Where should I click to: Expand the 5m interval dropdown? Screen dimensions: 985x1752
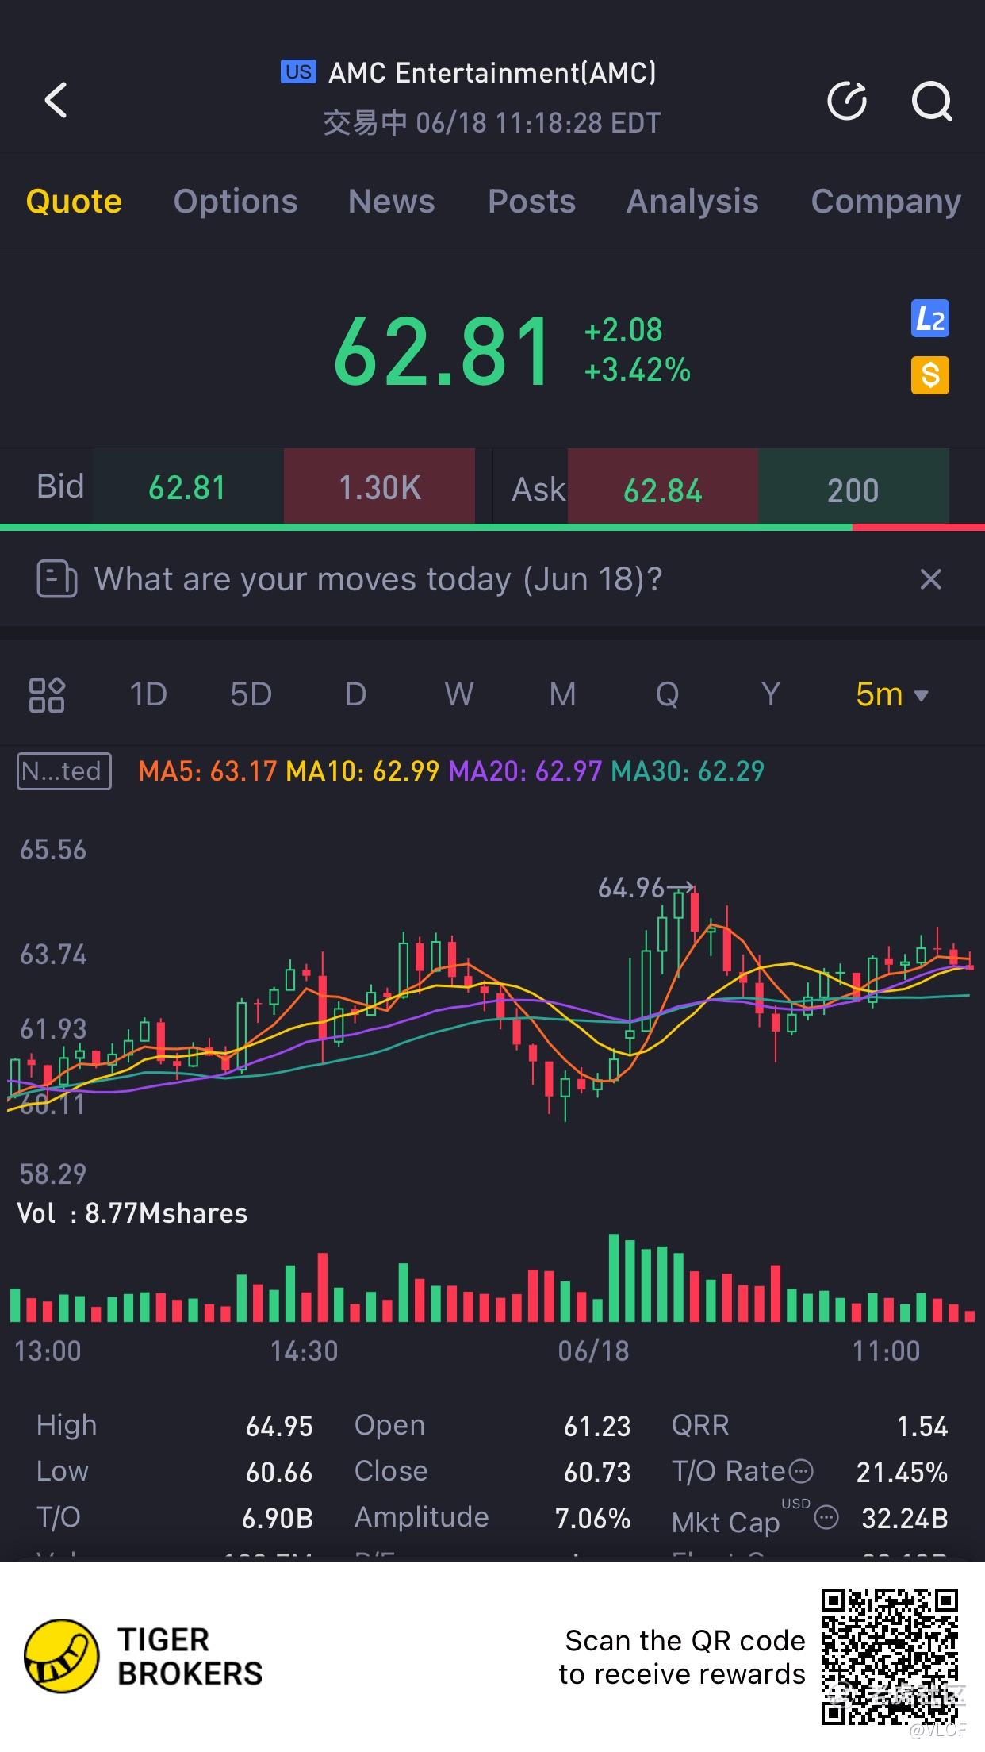pos(891,695)
